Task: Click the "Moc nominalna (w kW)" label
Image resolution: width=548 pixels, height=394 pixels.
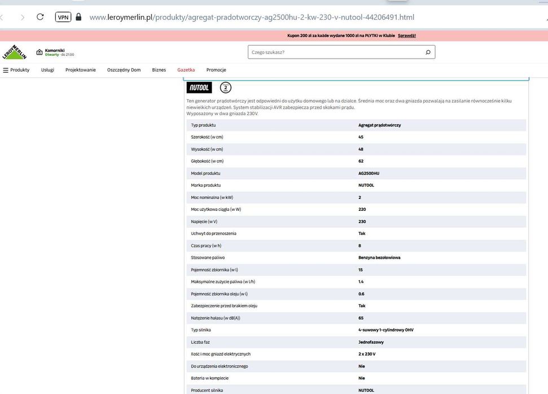Action: [212, 197]
